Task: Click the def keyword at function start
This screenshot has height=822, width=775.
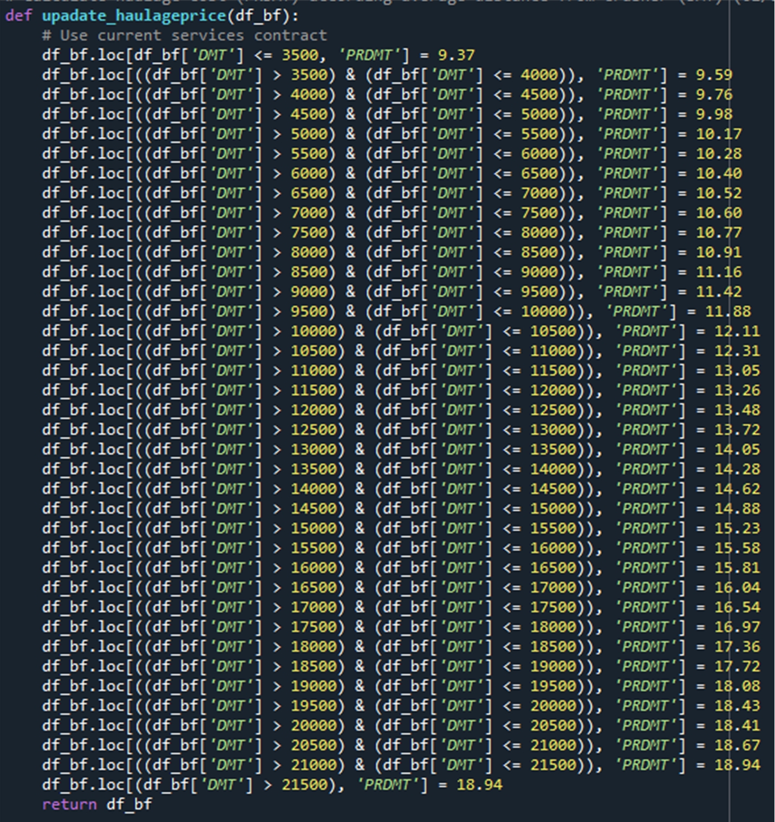Action: coord(18,16)
